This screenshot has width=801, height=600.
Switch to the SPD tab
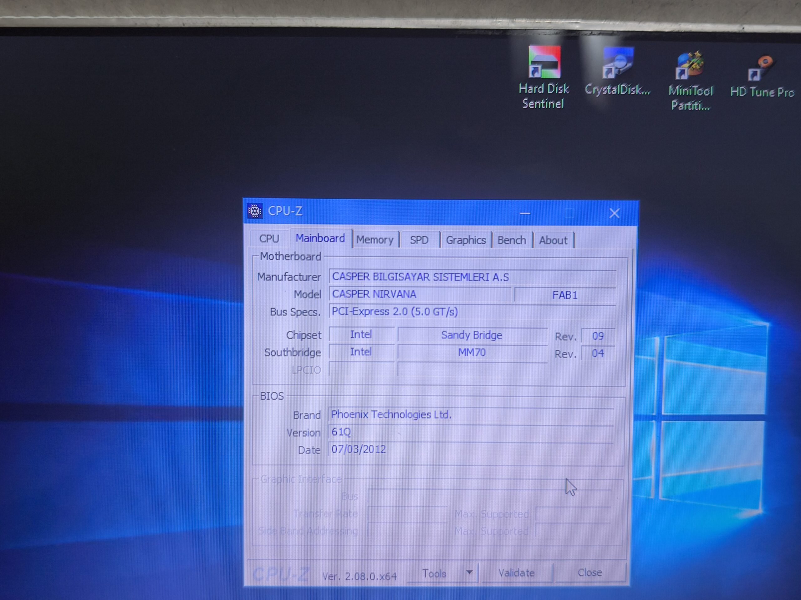click(x=419, y=240)
